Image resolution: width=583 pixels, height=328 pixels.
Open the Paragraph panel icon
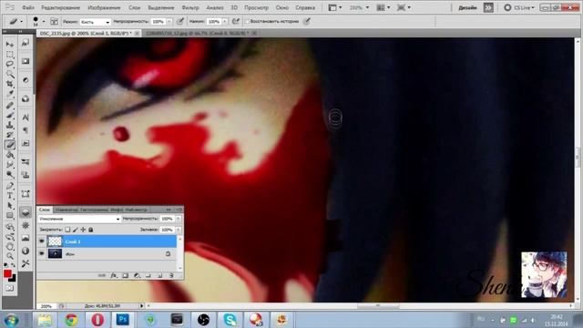click(26, 130)
